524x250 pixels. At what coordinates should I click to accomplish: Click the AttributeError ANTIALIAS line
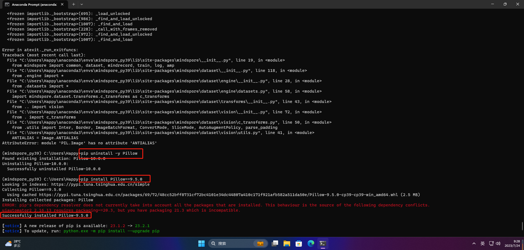pos(80,143)
